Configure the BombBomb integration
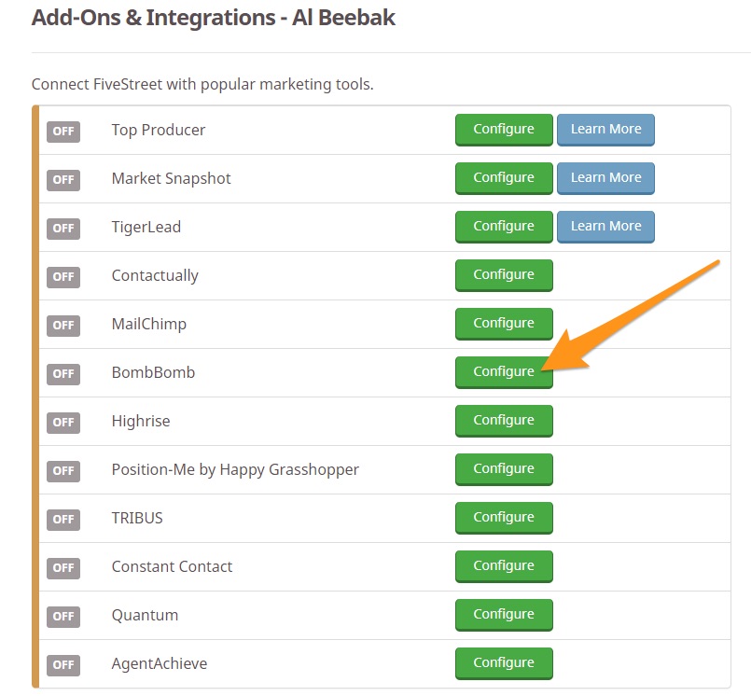This screenshot has width=751, height=696. click(504, 371)
